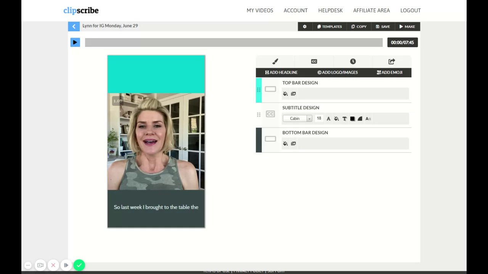Click subtitle design drag handle
Screen dimensions: 488x274
(x=258, y=115)
